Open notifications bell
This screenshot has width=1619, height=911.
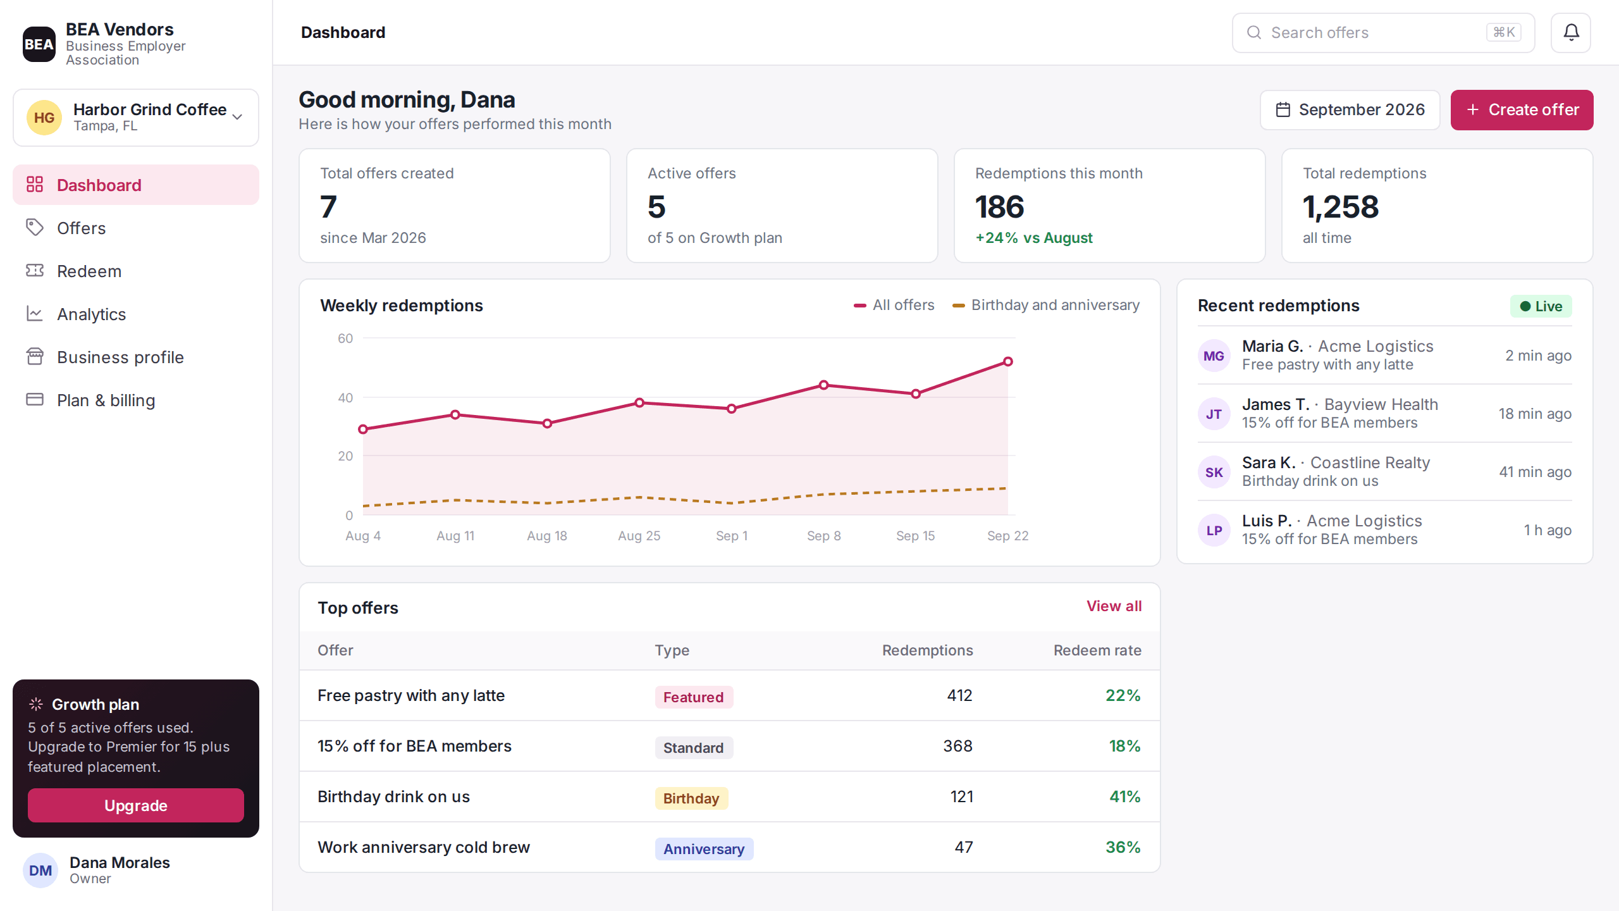(x=1571, y=33)
